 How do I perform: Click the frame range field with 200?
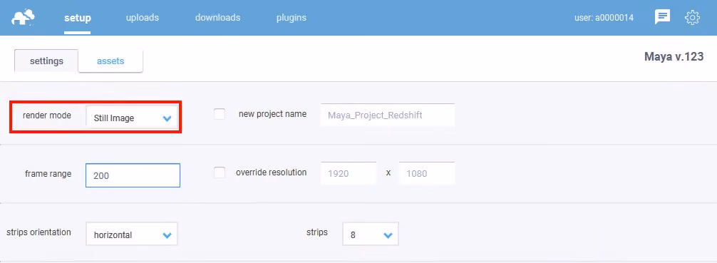[133, 175]
